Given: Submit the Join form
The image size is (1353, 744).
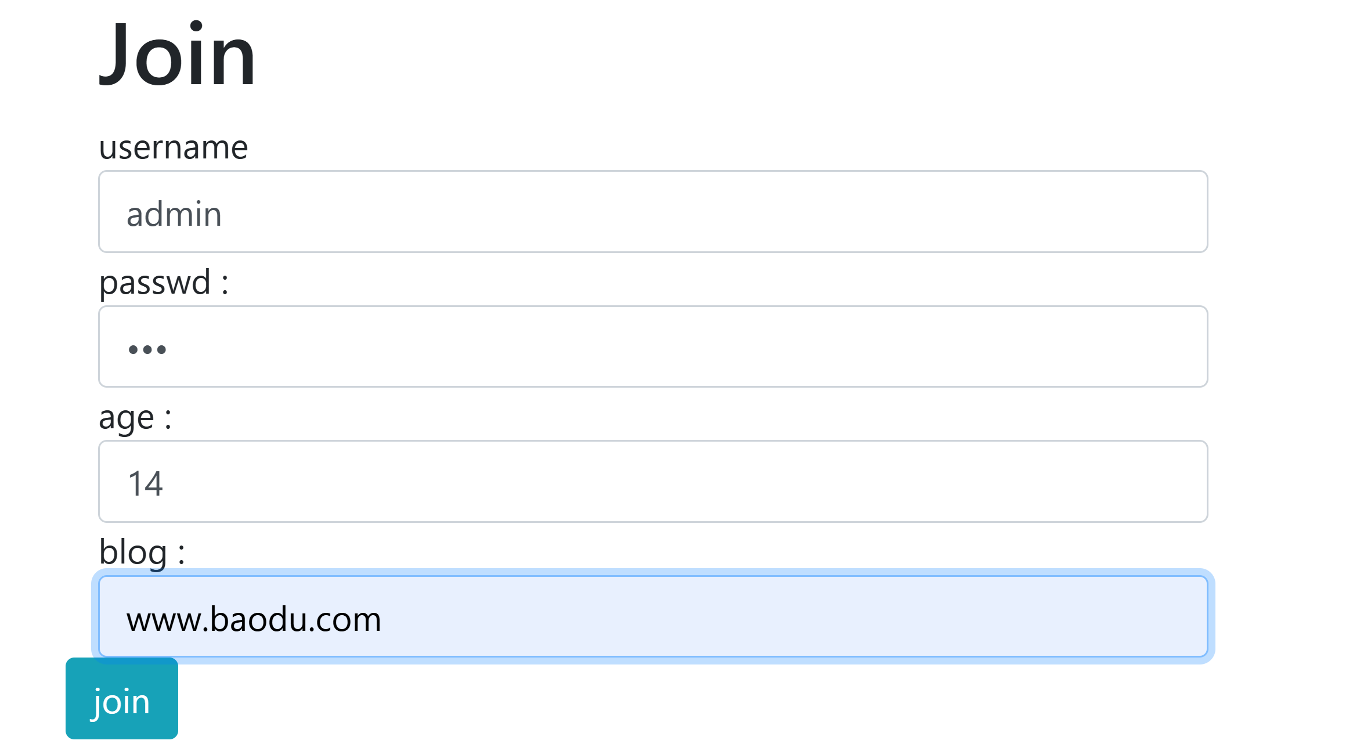Looking at the screenshot, I should pyautogui.click(x=121, y=698).
